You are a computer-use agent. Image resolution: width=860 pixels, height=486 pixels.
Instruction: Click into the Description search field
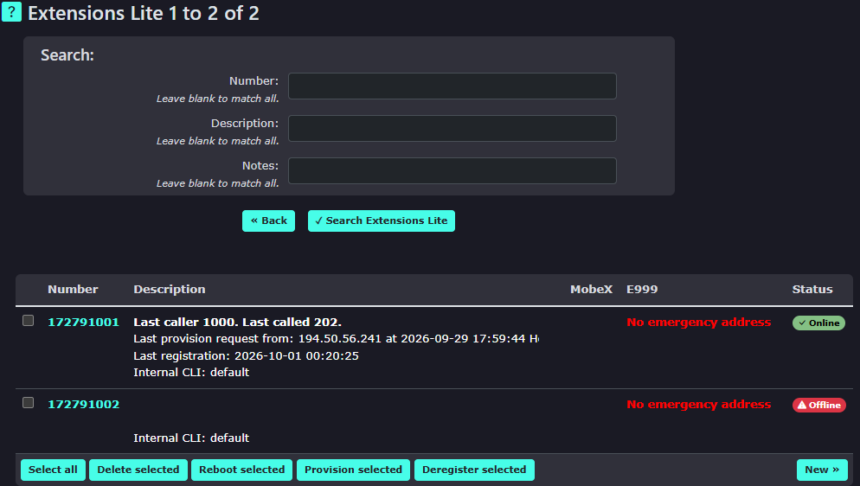(x=452, y=128)
